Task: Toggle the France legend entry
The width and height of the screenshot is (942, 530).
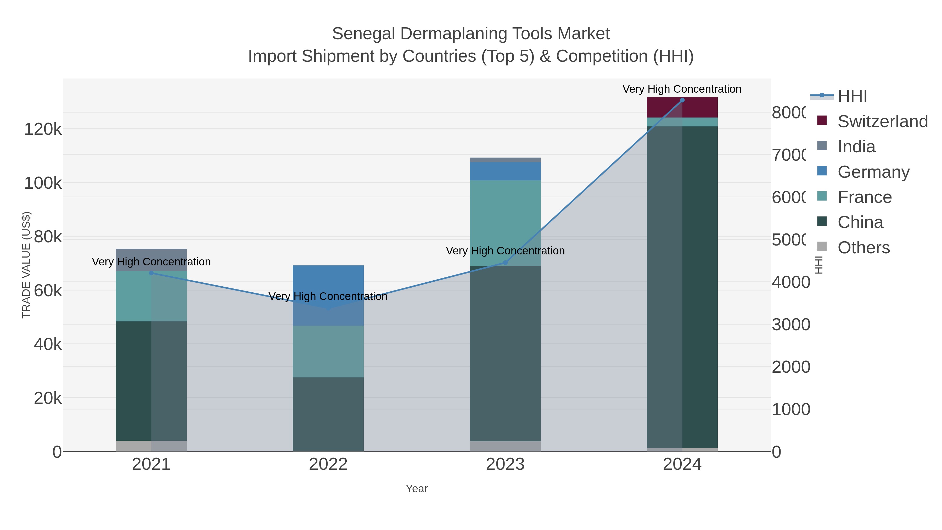Action: [854, 197]
